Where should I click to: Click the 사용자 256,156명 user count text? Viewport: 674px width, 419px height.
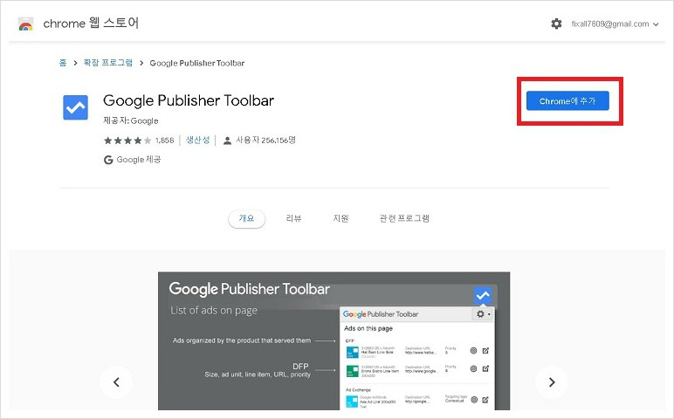[265, 140]
